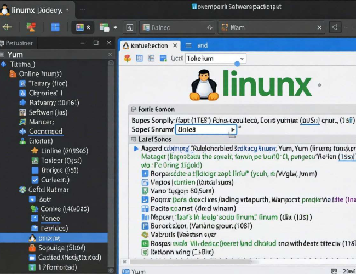Click the blue grid toolbar icon

coord(55,27)
